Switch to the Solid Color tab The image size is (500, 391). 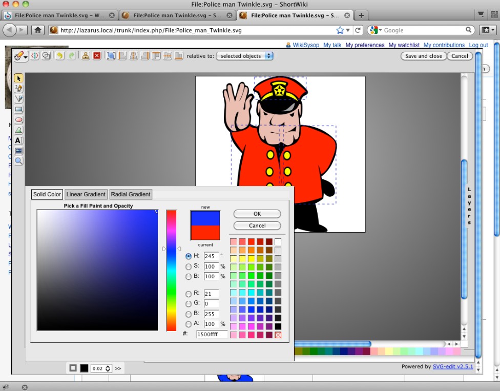point(47,194)
